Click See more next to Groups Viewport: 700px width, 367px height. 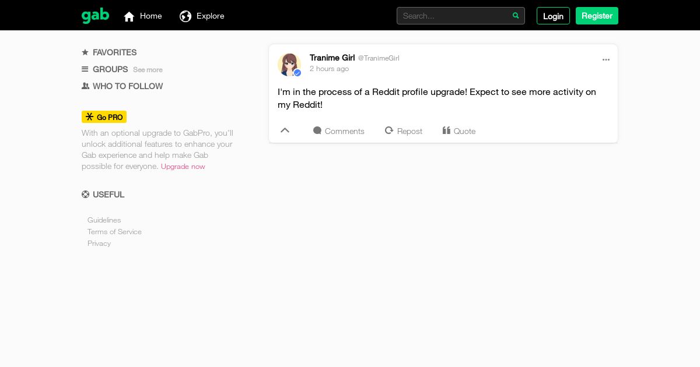click(x=148, y=70)
